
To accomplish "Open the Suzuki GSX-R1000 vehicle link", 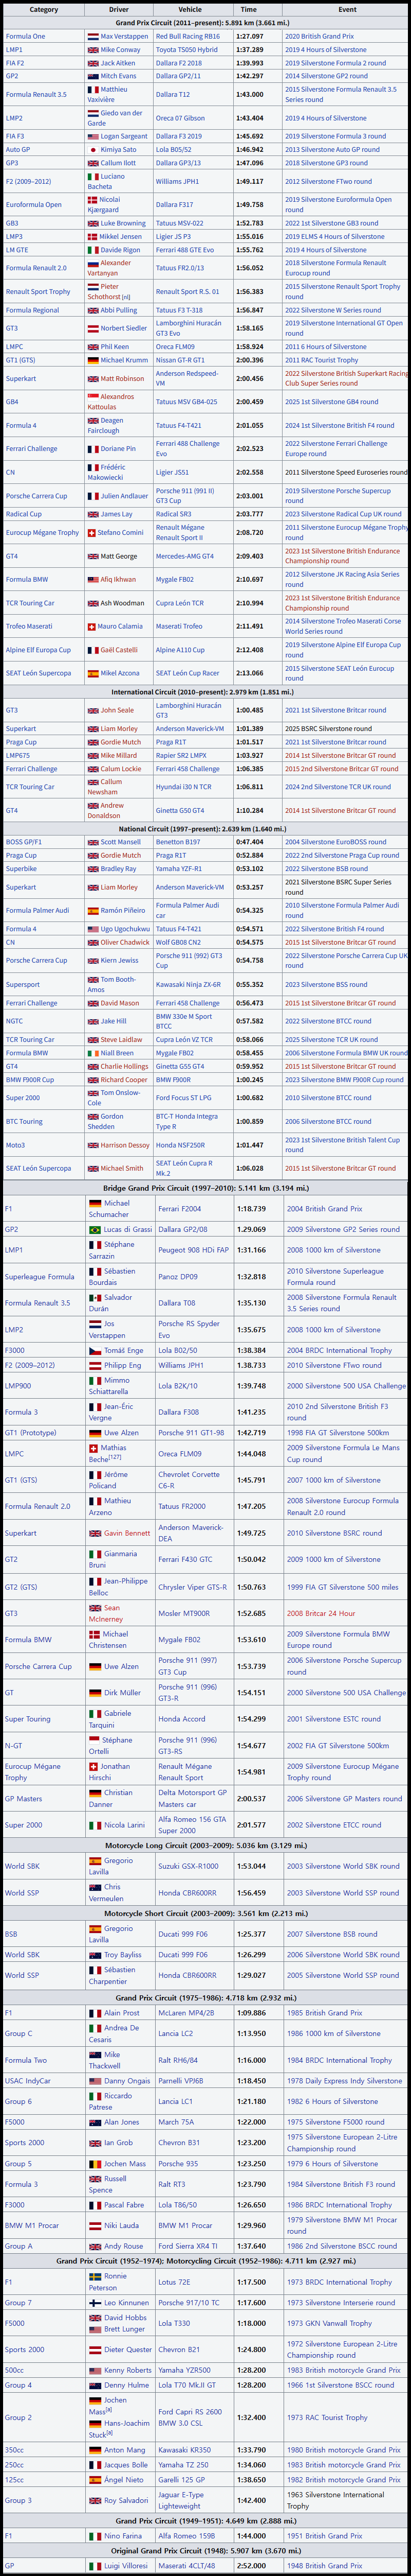I will click(x=189, y=1866).
